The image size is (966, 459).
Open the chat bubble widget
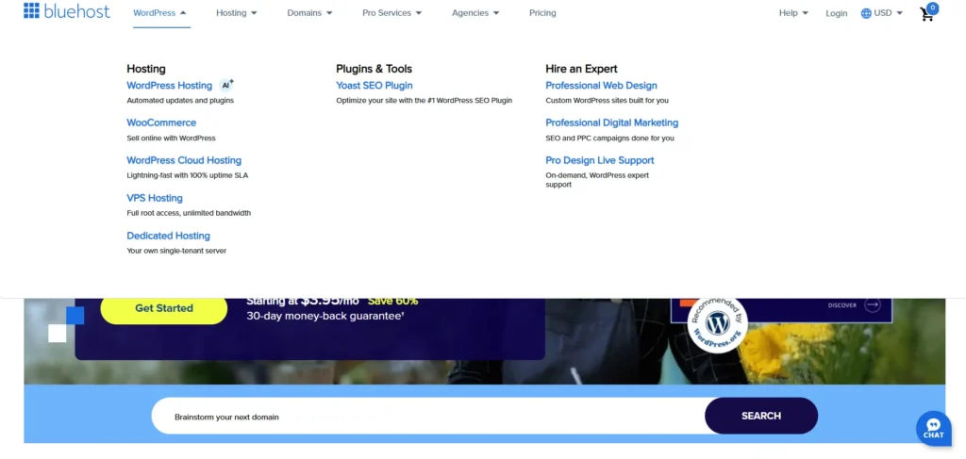(x=933, y=428)
